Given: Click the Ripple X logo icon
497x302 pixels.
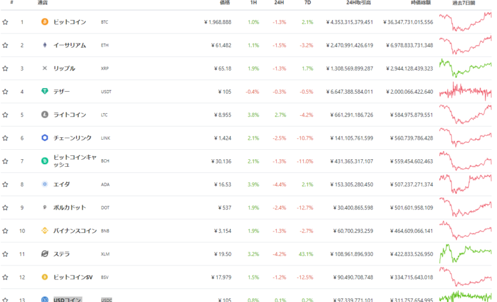Looking at the screenshot, I should pyautogui.click(x=45, y=68).
